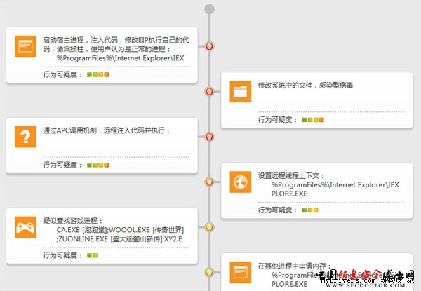
Task: Select yellow skull marker beside game process card
Action: click(209, 227)
